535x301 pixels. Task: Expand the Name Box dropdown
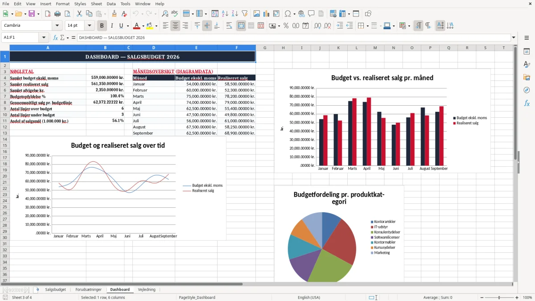44,38
